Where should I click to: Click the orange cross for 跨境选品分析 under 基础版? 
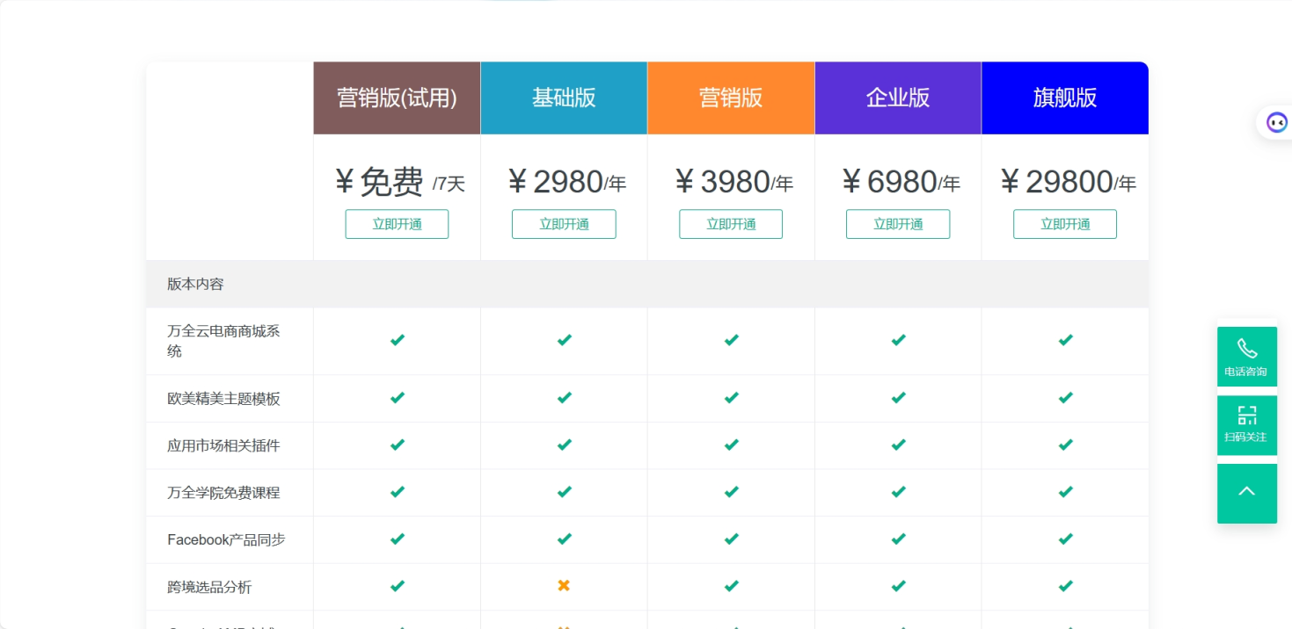pos(564,585)
